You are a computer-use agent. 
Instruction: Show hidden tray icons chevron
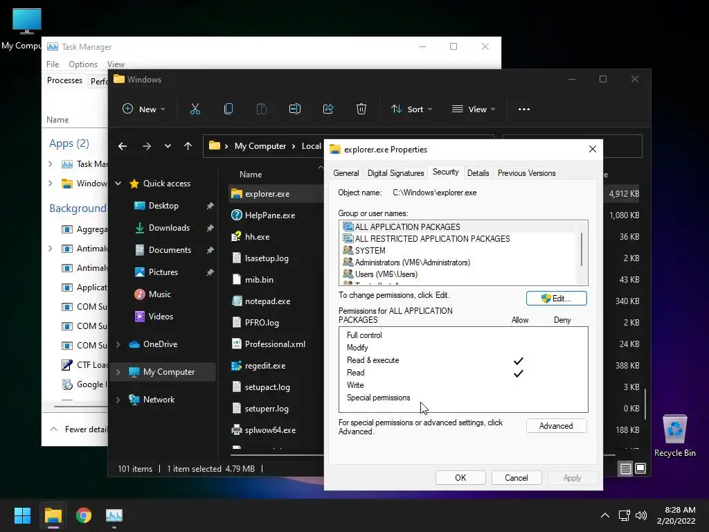click(x=604, y=515)
